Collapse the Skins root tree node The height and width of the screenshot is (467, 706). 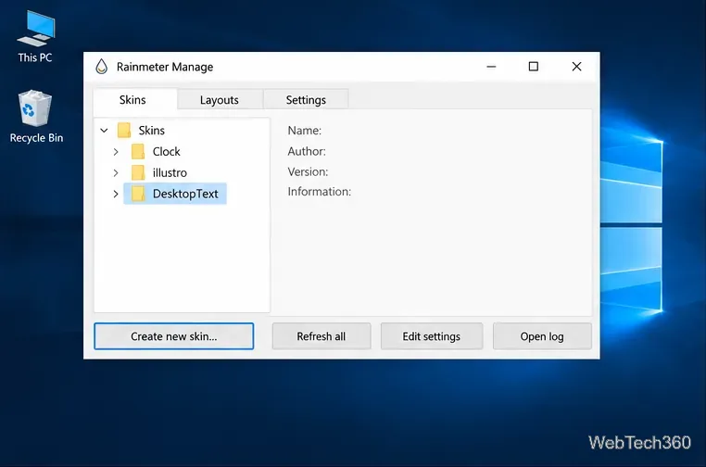click(104, 131)
